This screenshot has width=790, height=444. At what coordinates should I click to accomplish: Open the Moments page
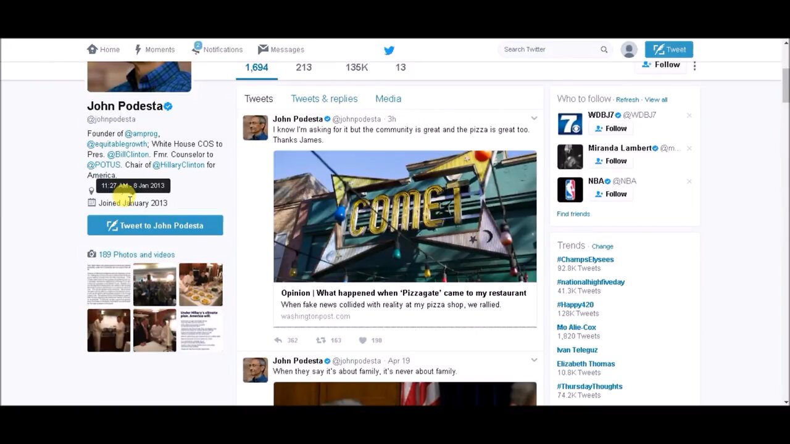click(x=155, y=49)
